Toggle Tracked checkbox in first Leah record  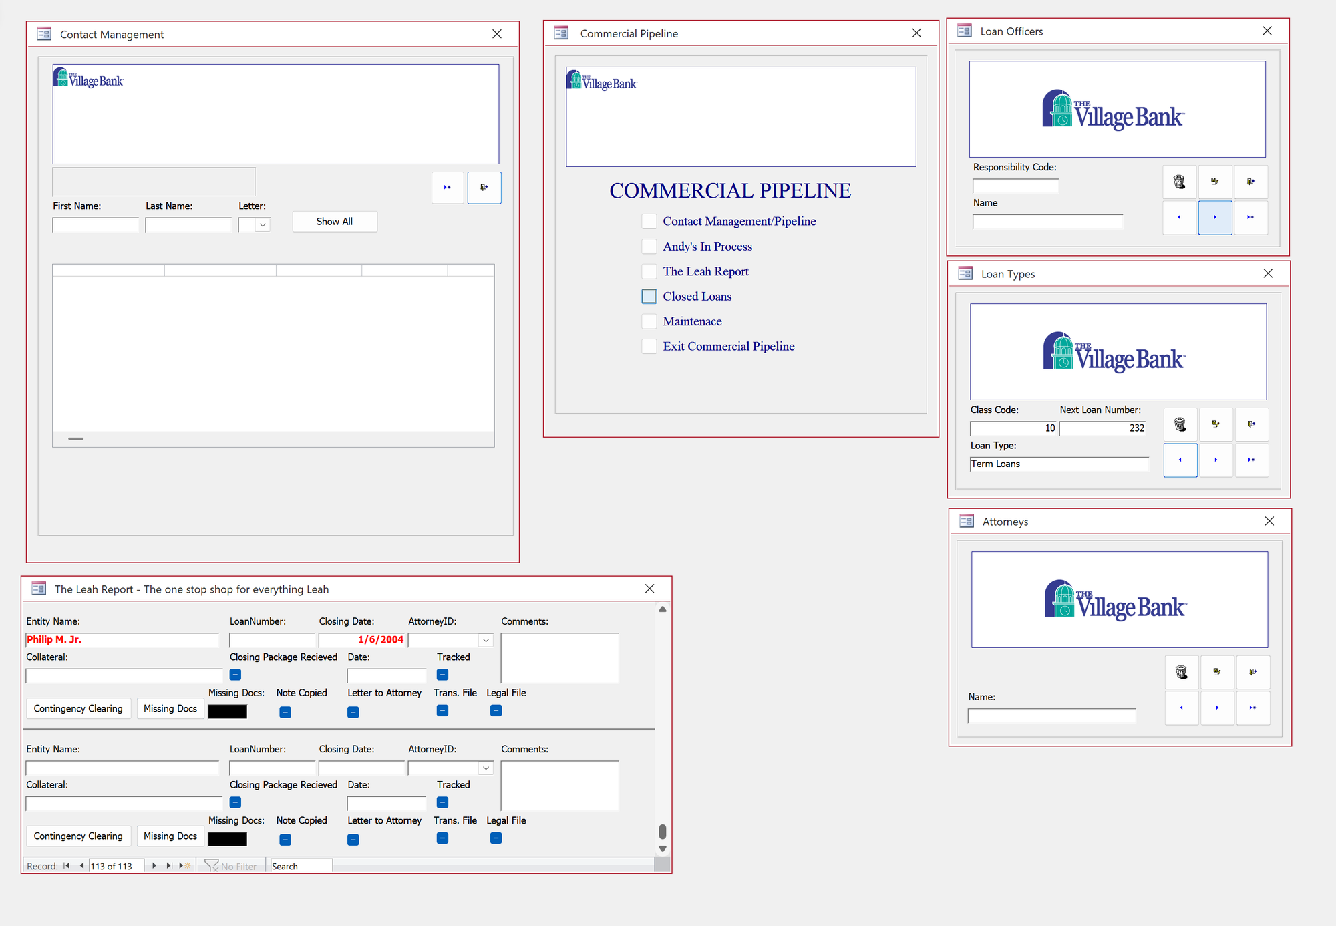click(x=442, y=675)
